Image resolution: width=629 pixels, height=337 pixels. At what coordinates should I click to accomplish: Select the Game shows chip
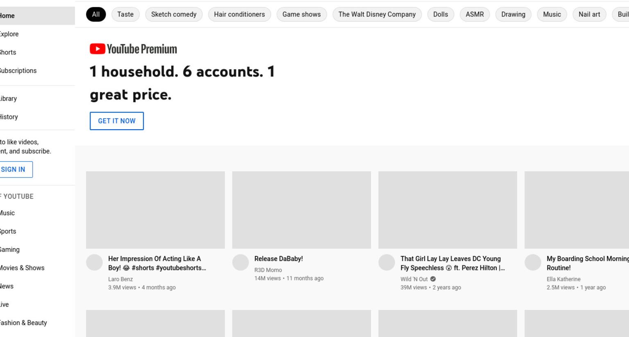302,14
